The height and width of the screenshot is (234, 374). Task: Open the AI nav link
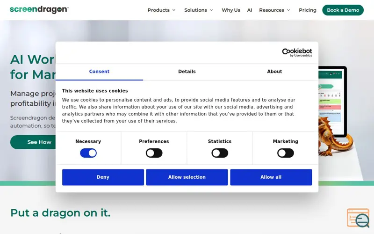[250, 10]
